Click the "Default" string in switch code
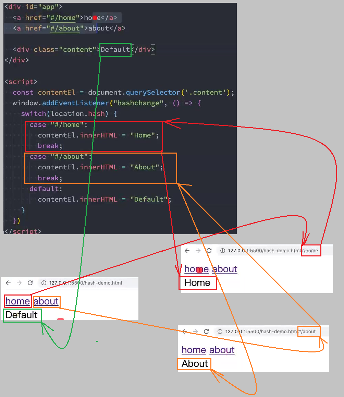The height and width of the screenshot is (397, 344). click(x=149, y=199)
